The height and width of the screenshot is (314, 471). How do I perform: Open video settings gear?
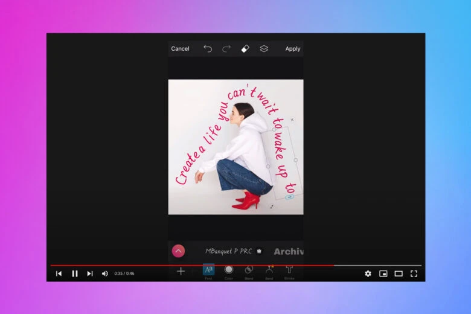point(368,274)
